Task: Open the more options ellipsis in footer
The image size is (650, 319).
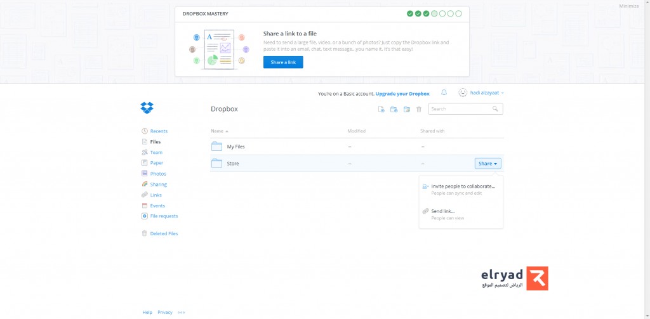Action: tap(181, 313)
